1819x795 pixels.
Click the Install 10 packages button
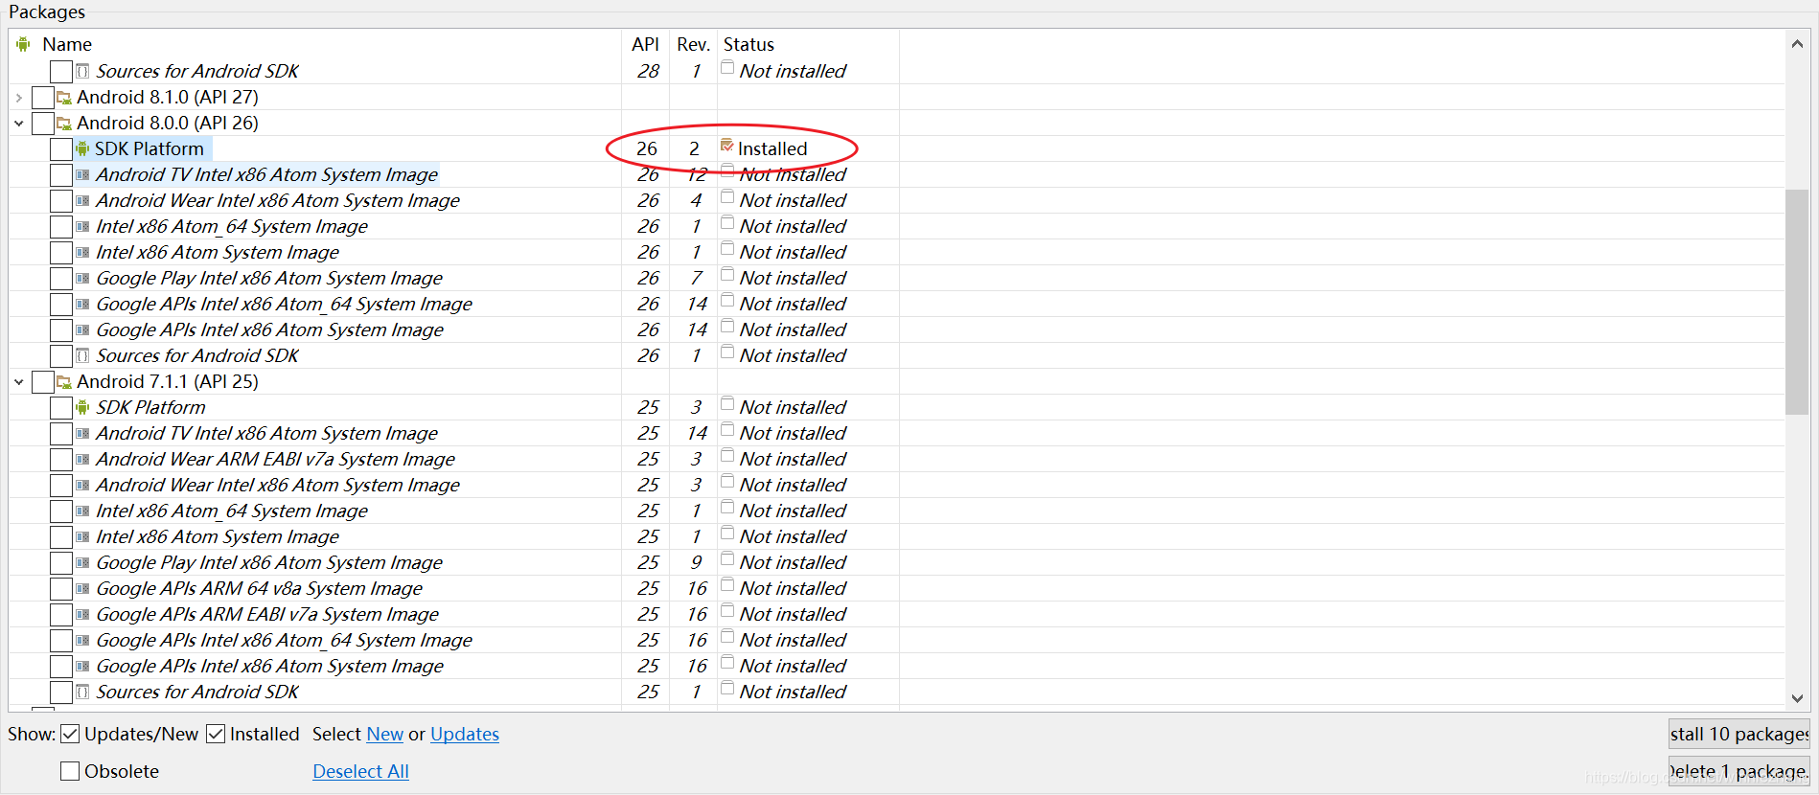coord(1738,734)
